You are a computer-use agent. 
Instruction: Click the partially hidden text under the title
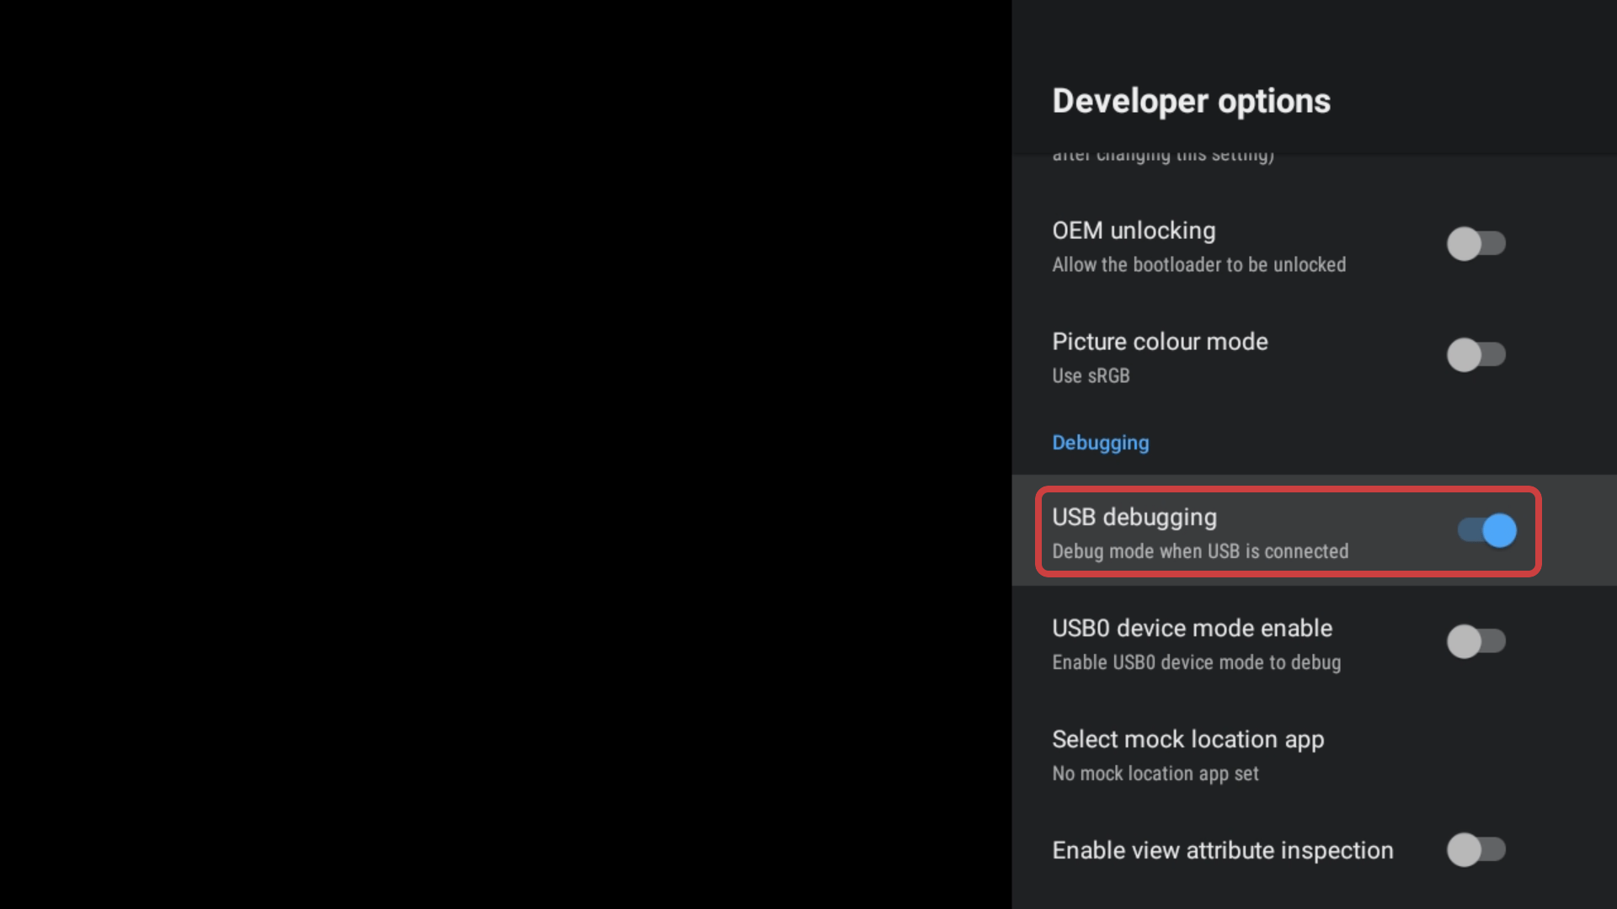(x=1162, y=157)
